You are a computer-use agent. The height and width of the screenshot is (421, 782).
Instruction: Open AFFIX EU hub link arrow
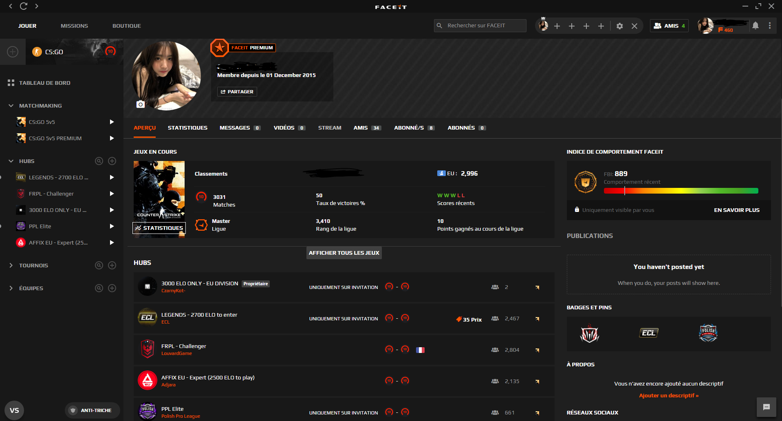[537, 381]
